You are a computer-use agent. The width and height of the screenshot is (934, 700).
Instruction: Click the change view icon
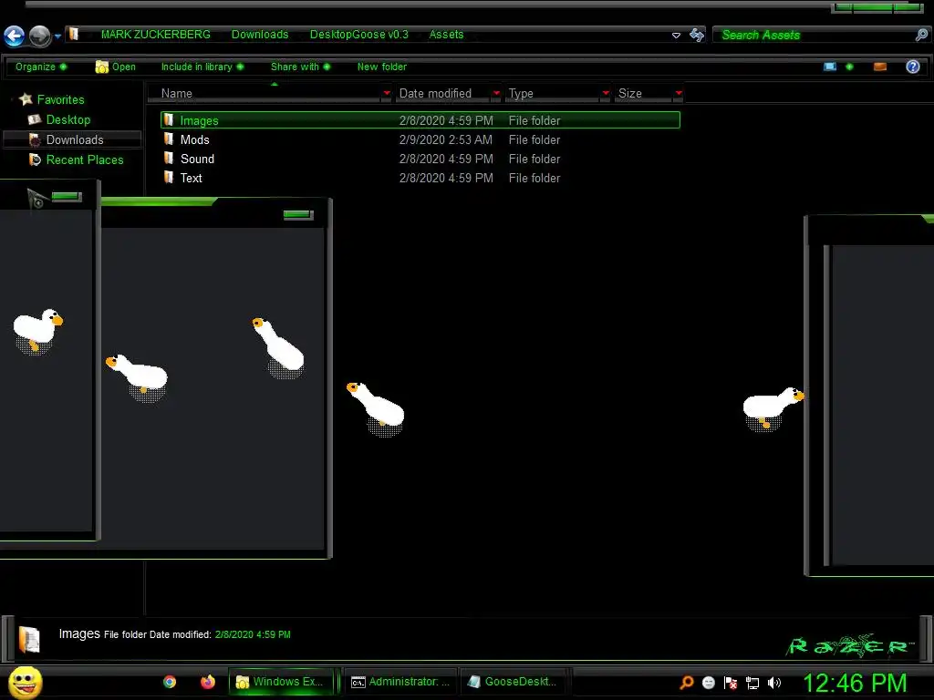coord(830,67)
